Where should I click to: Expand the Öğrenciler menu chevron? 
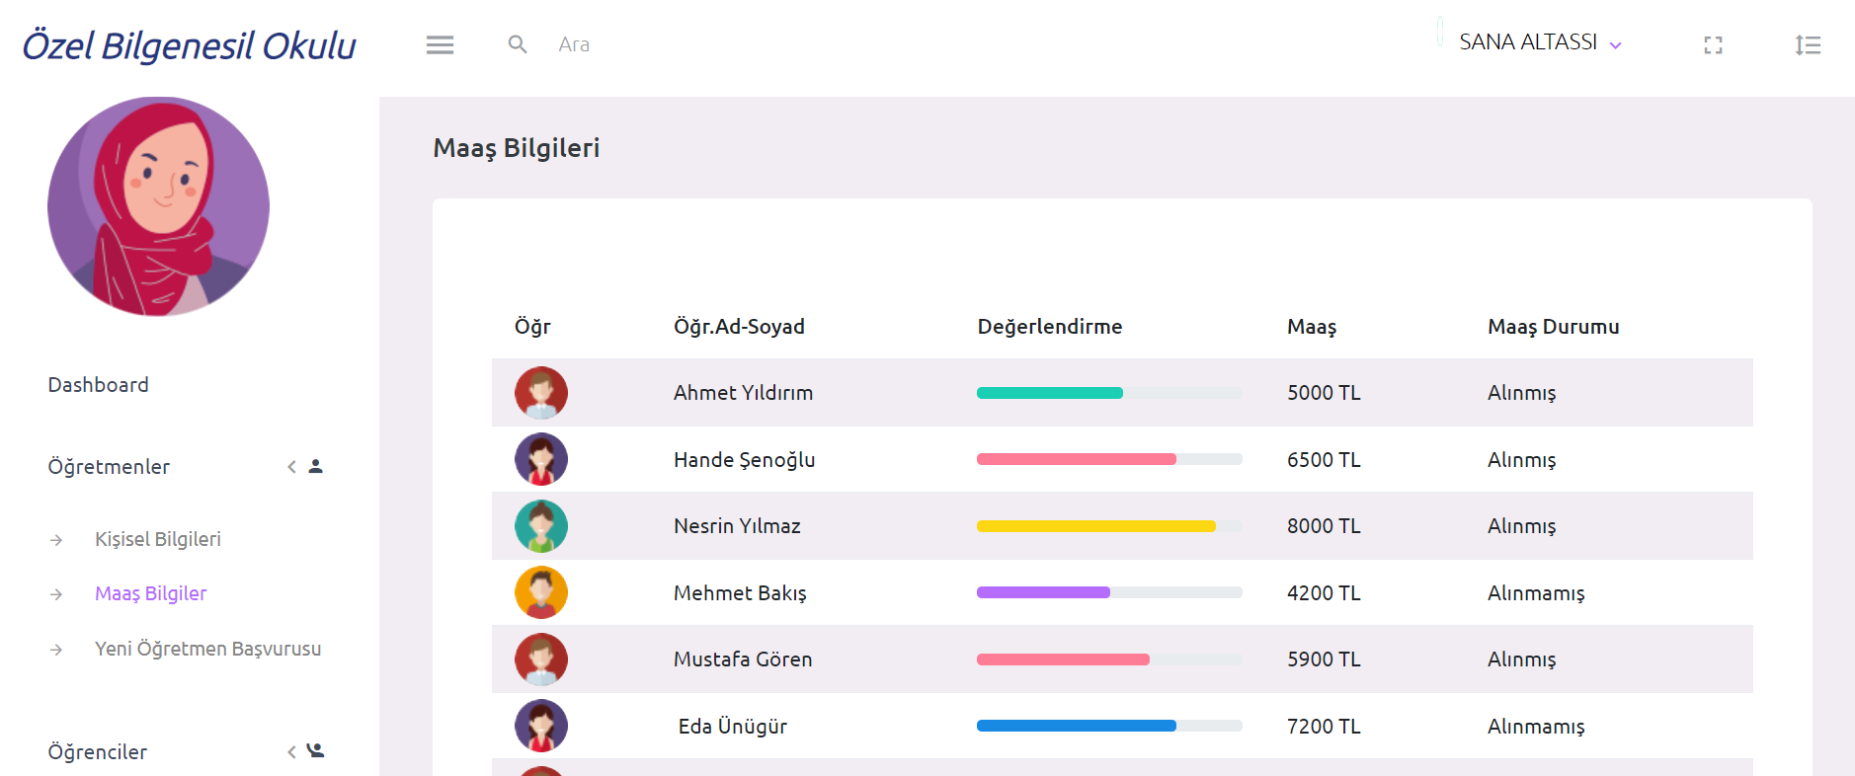(x=291, y=751)
